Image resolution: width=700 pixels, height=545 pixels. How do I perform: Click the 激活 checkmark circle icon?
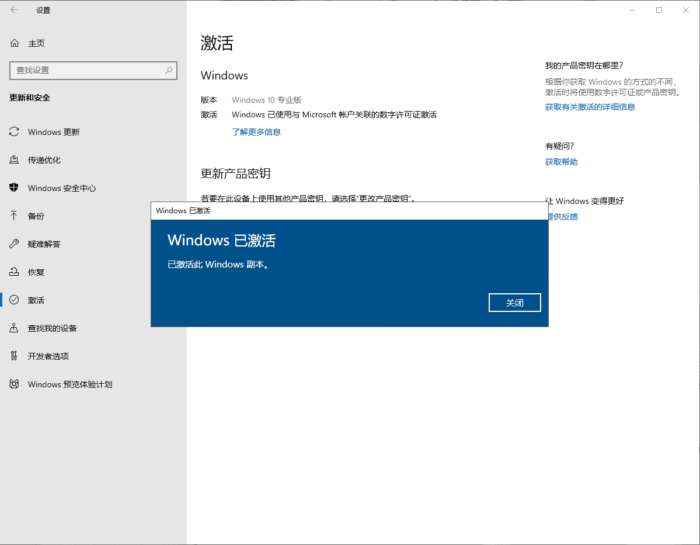pos(14,300)
